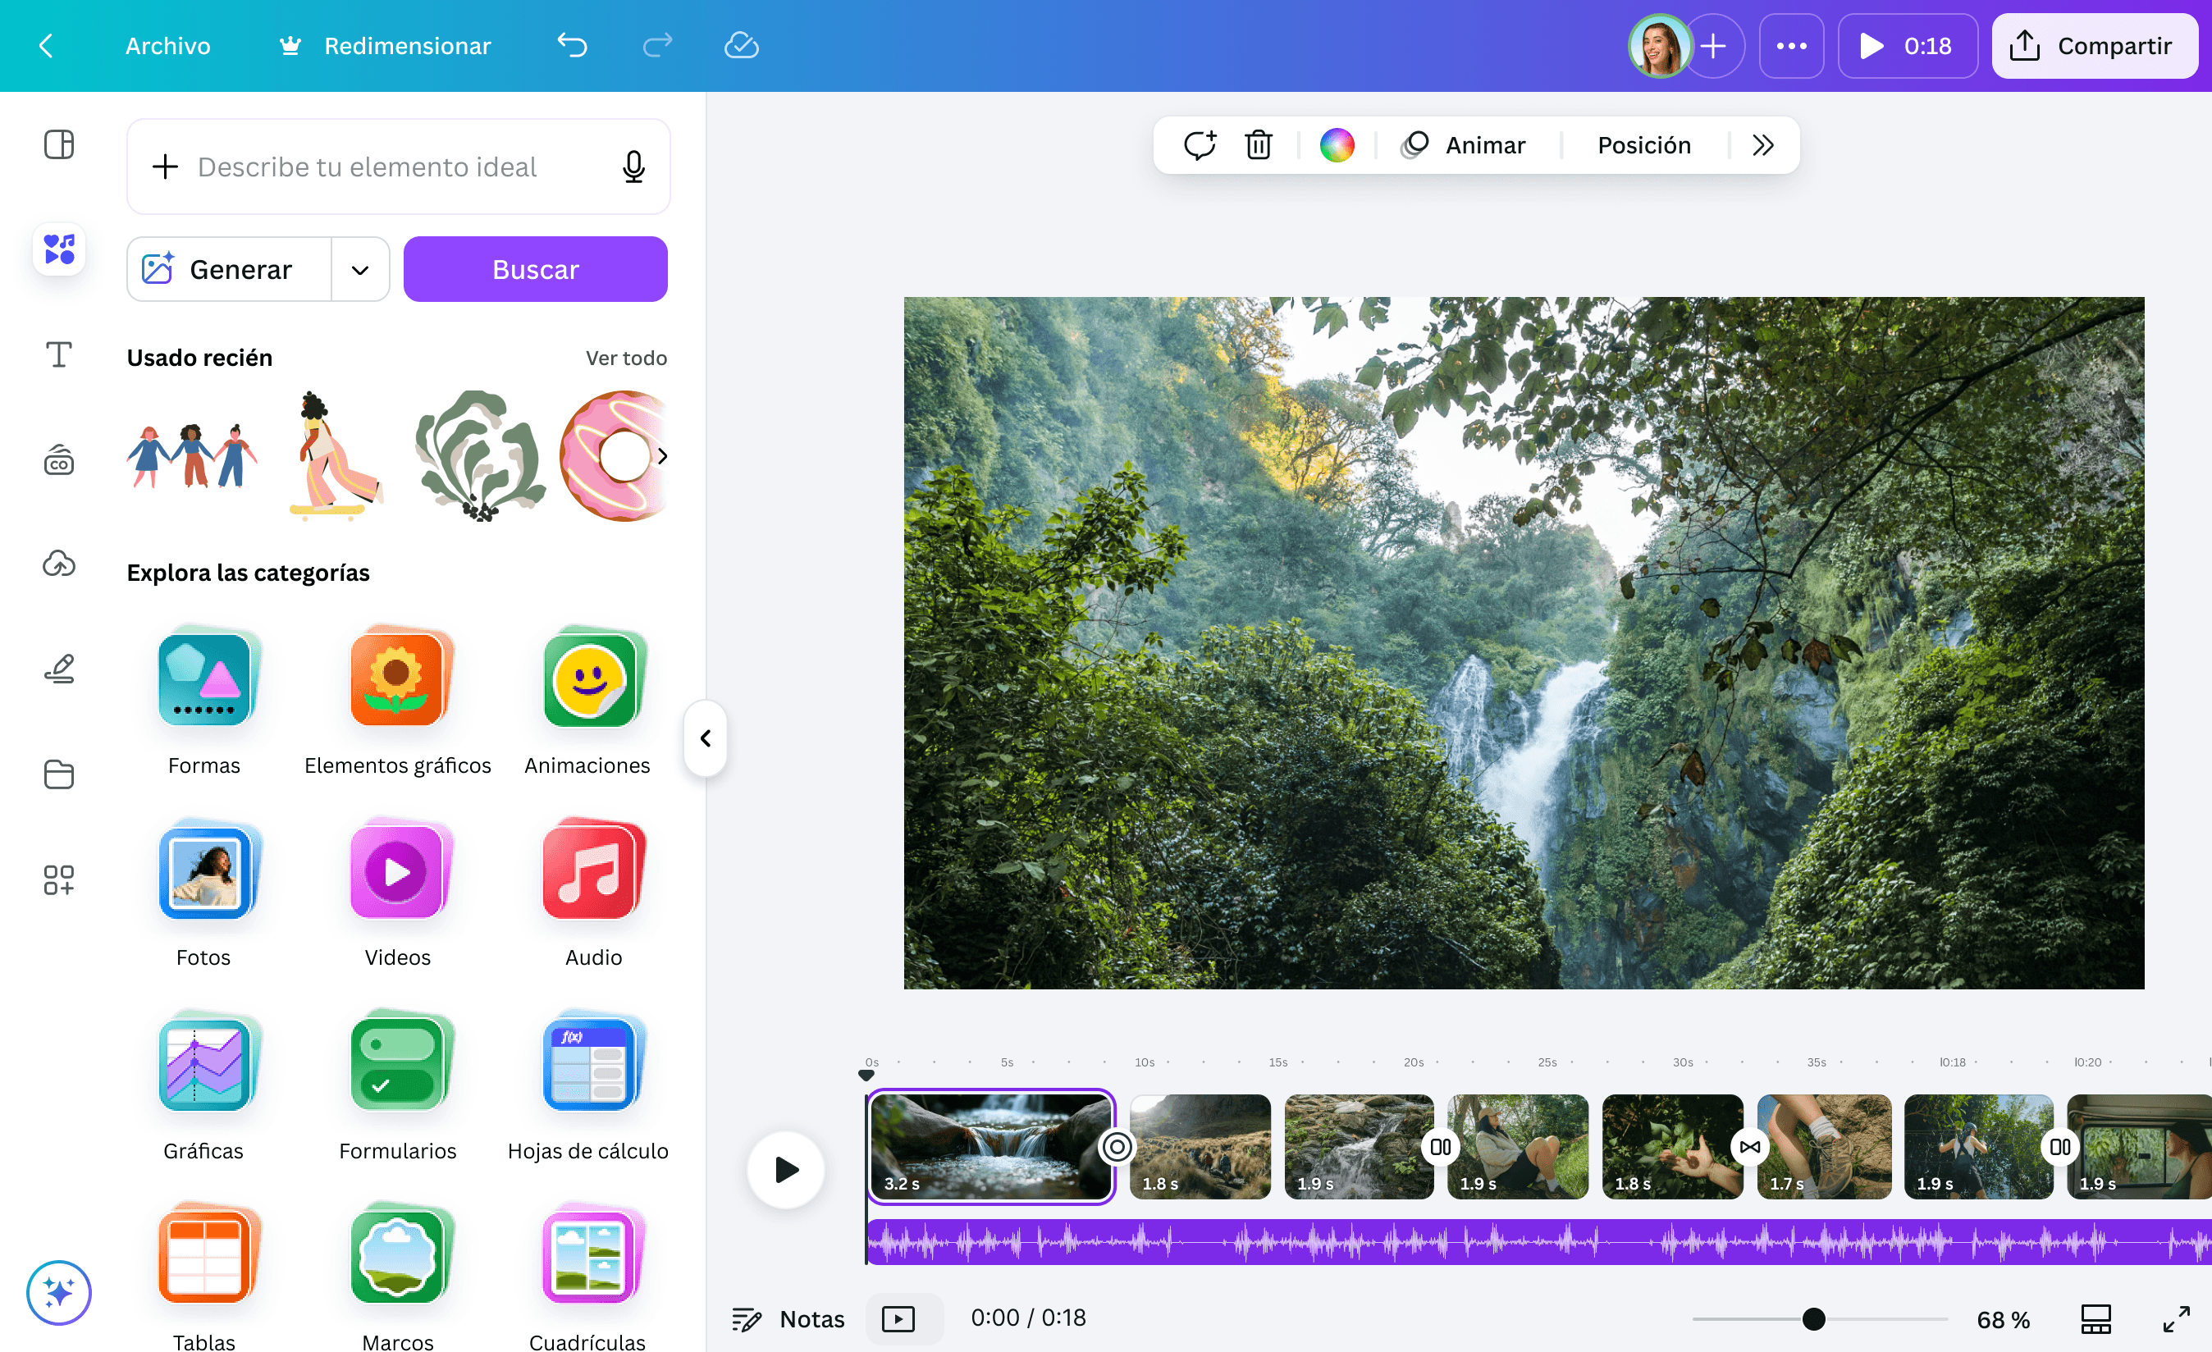This screenshot has height=1352, width=2212.
Task: Adjust the zoom slider at 68 %
Action: coord(1813,1319)
